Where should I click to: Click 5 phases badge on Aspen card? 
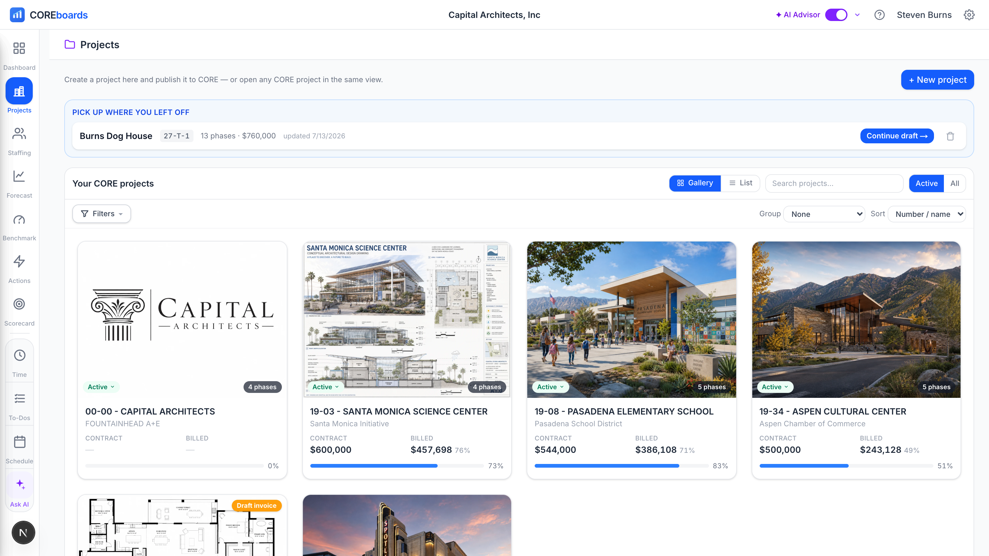(x=936, y=387)
